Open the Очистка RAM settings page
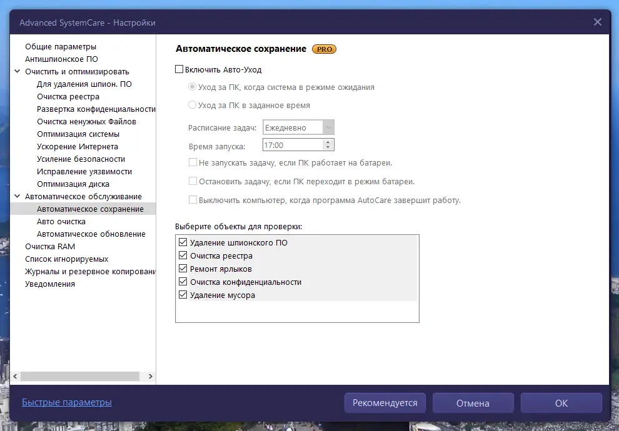Screen dimensions: 619x431 pyautogui.click(x=49, y=246)
